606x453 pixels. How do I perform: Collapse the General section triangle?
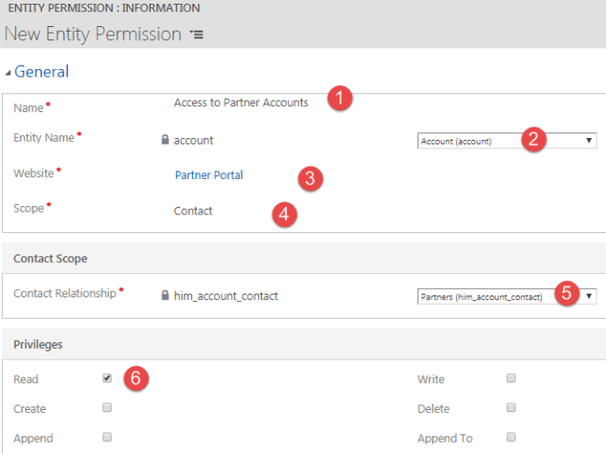[x=8, y=72]
